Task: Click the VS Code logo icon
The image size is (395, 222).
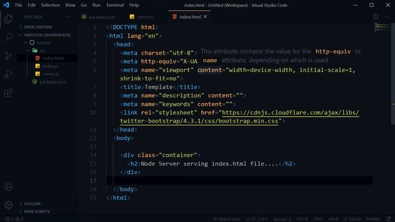Action: 6,5
